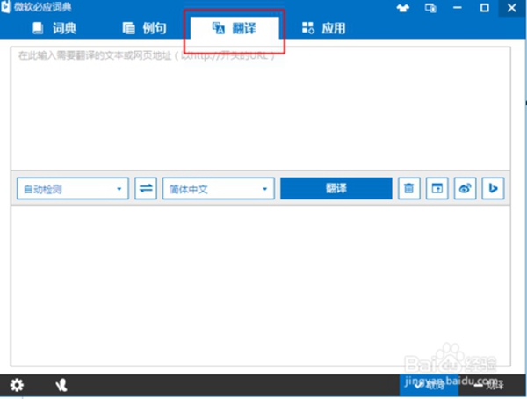Screen dimensions: 527x399
Task: Expand the 简体中文 target language dropdown
Action: (x=218, y=189)
